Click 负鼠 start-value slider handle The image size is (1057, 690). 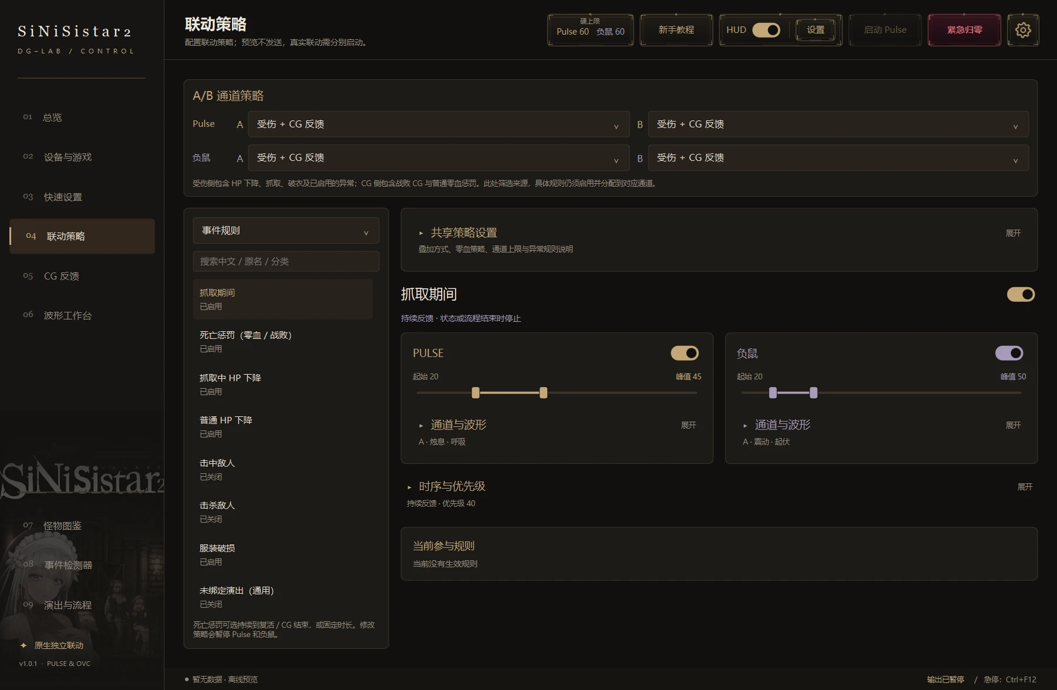[773, 393]
